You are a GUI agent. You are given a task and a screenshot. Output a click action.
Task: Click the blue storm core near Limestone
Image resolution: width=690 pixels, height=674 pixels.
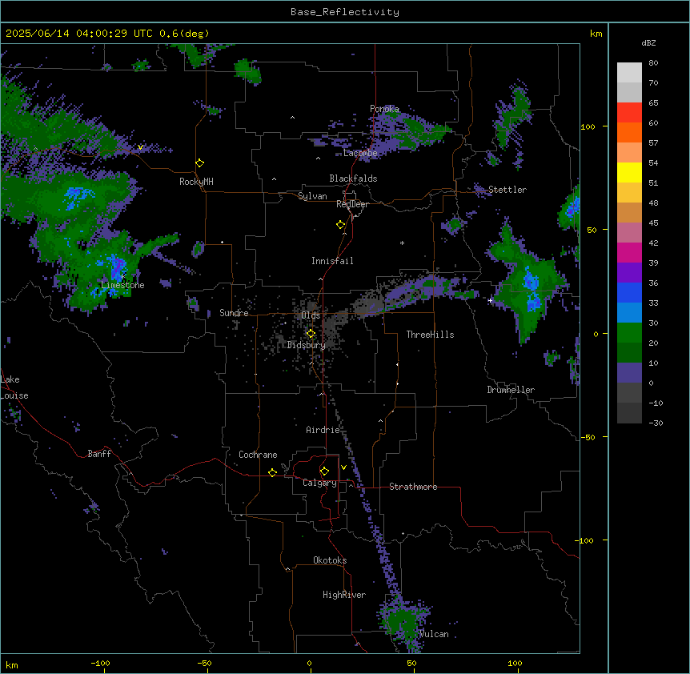[116, 267]
